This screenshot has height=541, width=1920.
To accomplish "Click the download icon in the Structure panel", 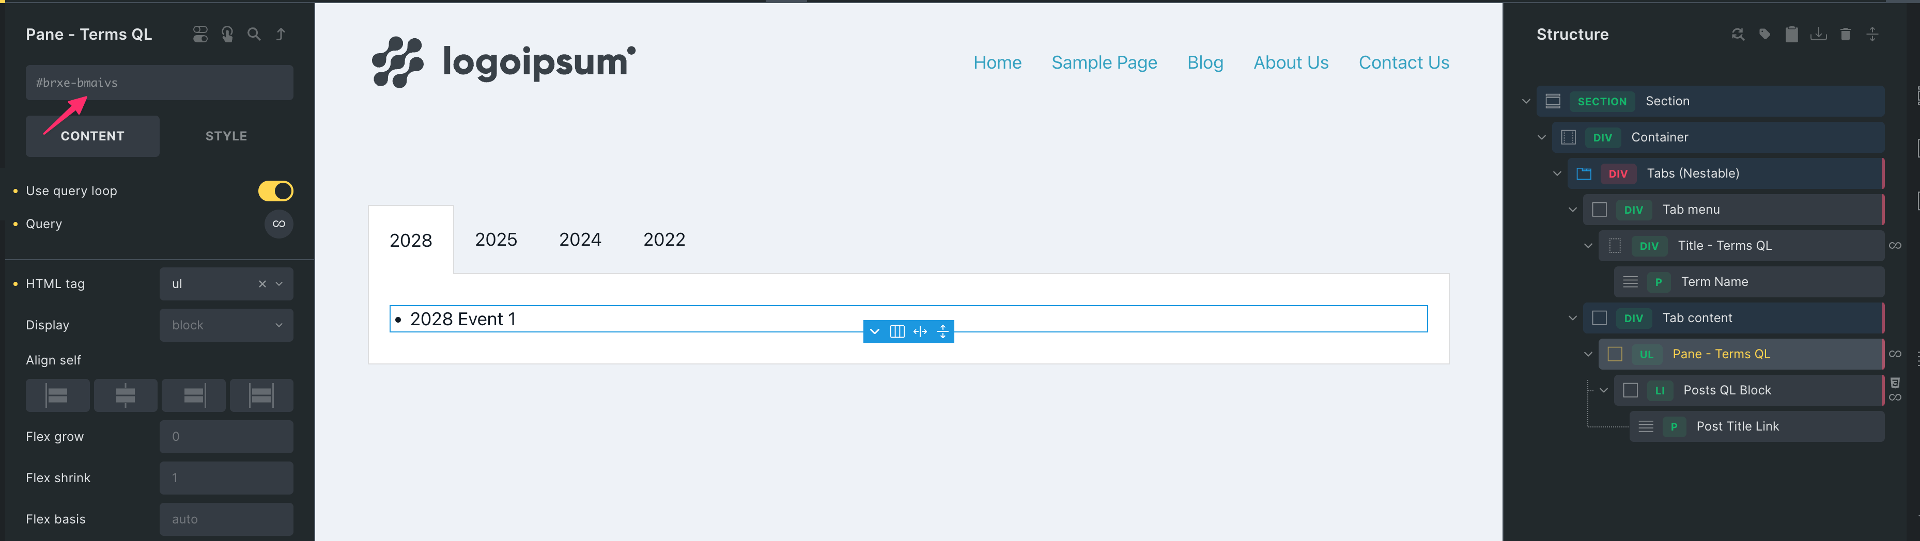I will click(1819, 34).
